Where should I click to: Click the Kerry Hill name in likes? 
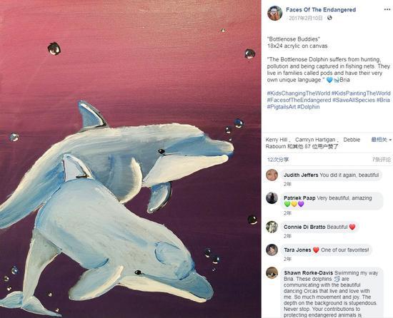pos(277,140)
